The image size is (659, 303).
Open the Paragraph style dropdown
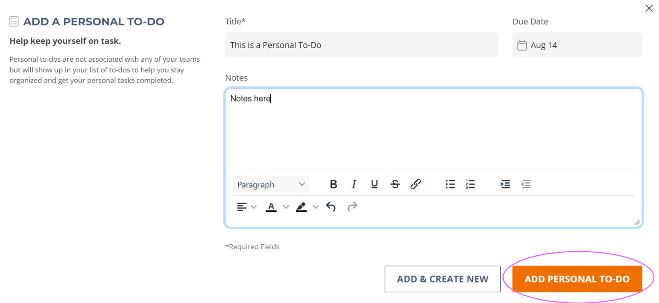[271, 184]
